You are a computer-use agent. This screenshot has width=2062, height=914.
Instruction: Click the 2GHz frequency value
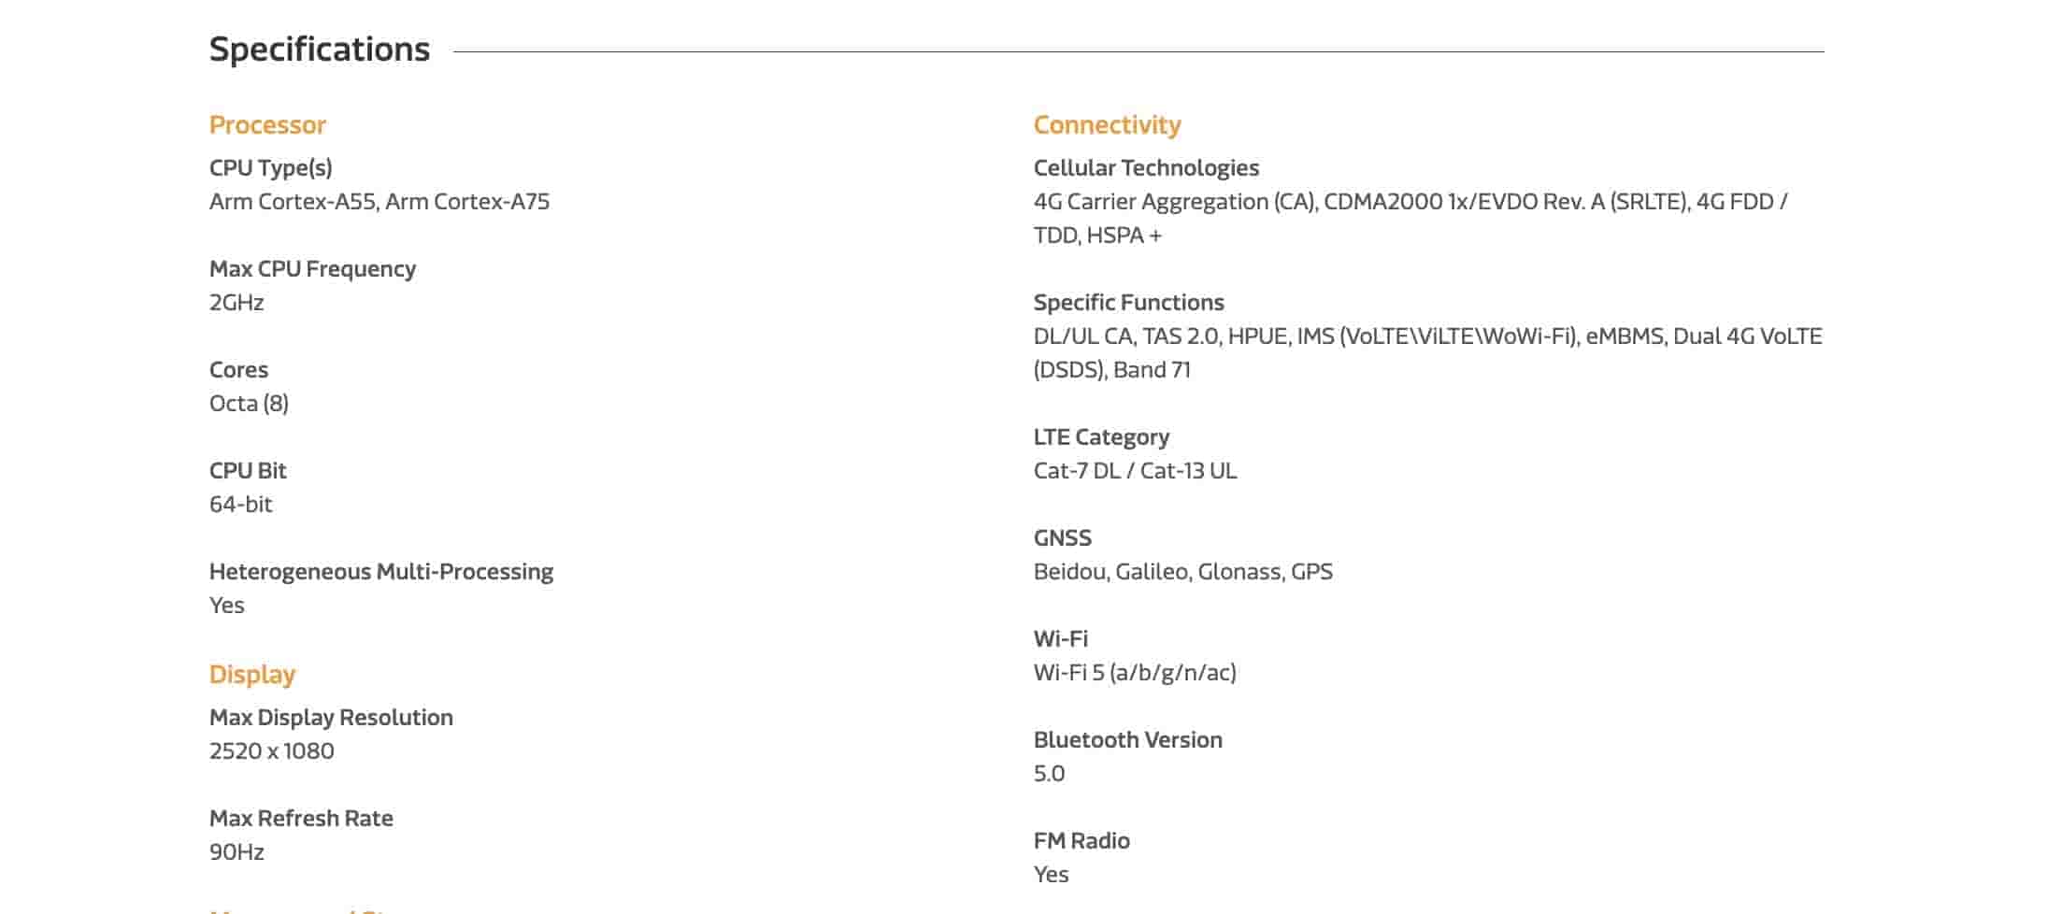[x=236, y=303]
